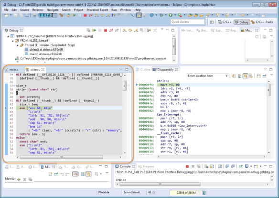Screen dimensions: 279x198
Task: Switch to the C/C++ perspective
Action: 225,22
